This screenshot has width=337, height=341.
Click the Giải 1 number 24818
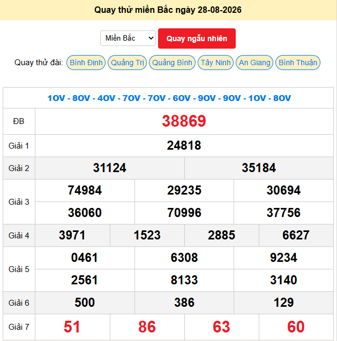click(184, 145)
